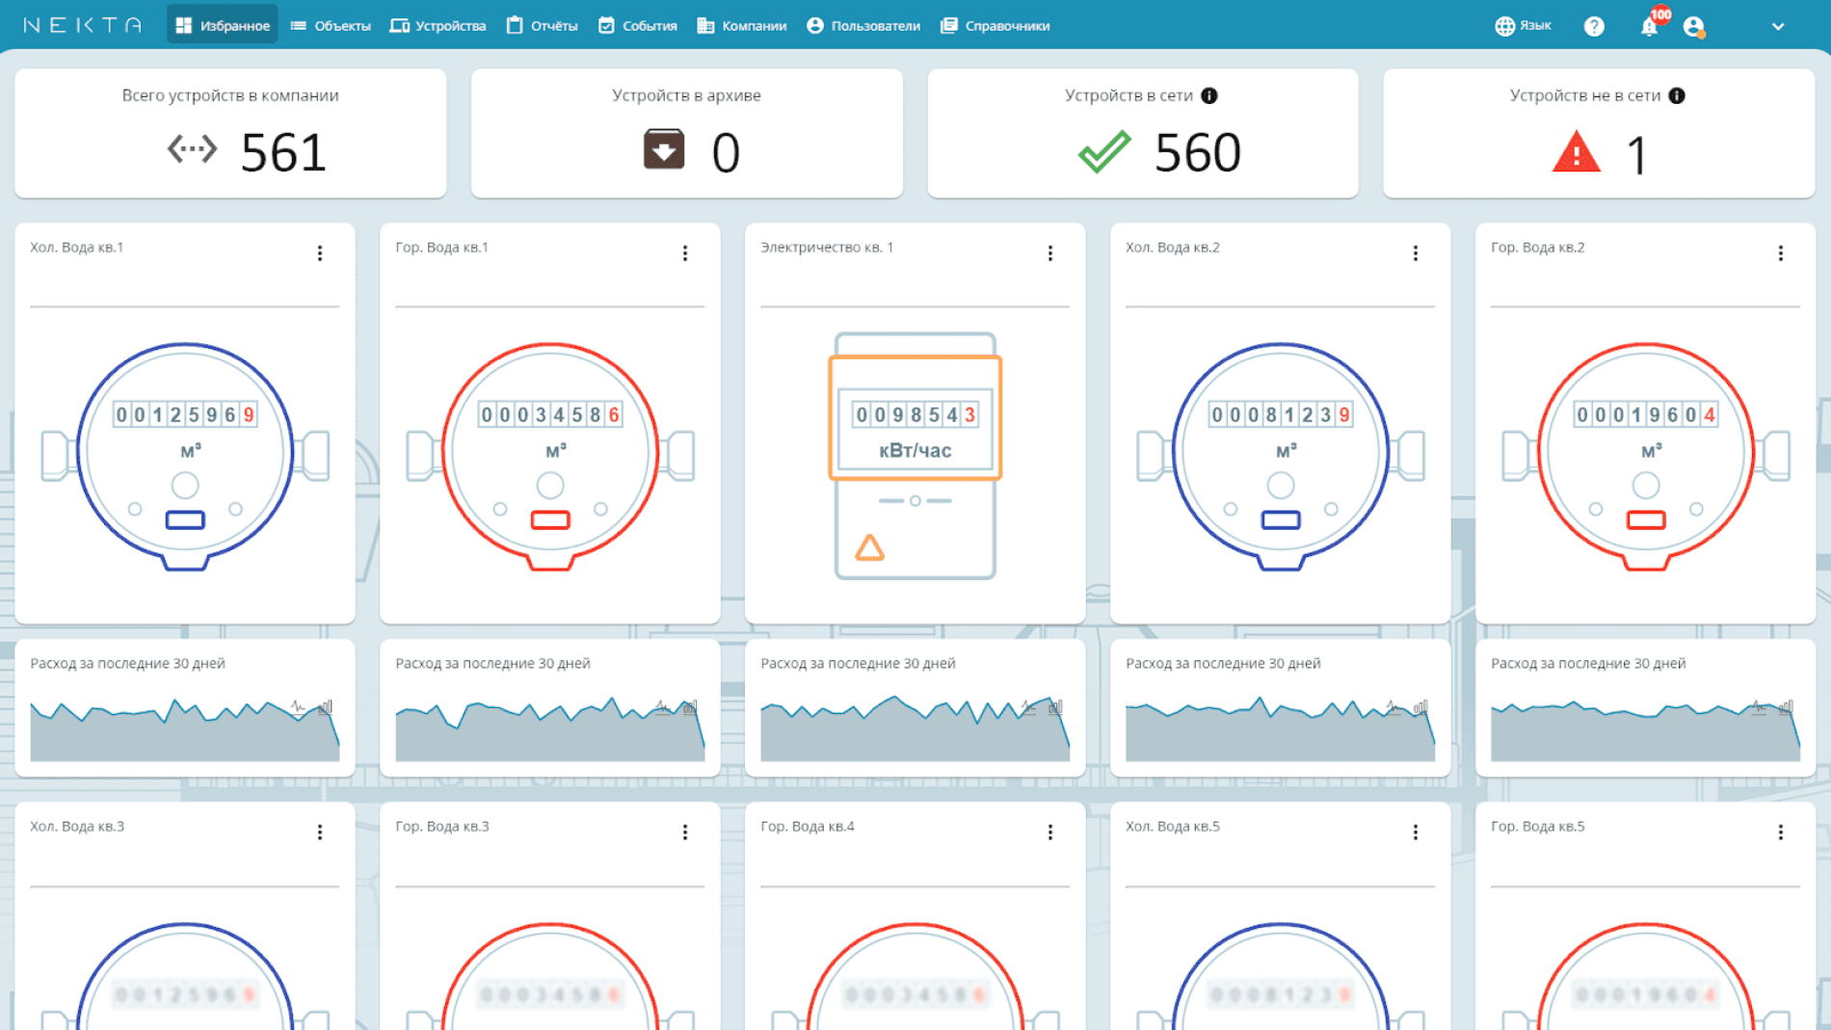1831x1030 pixels.
Task: Open the help question mark icon
Action: (x=1594, y=26)
